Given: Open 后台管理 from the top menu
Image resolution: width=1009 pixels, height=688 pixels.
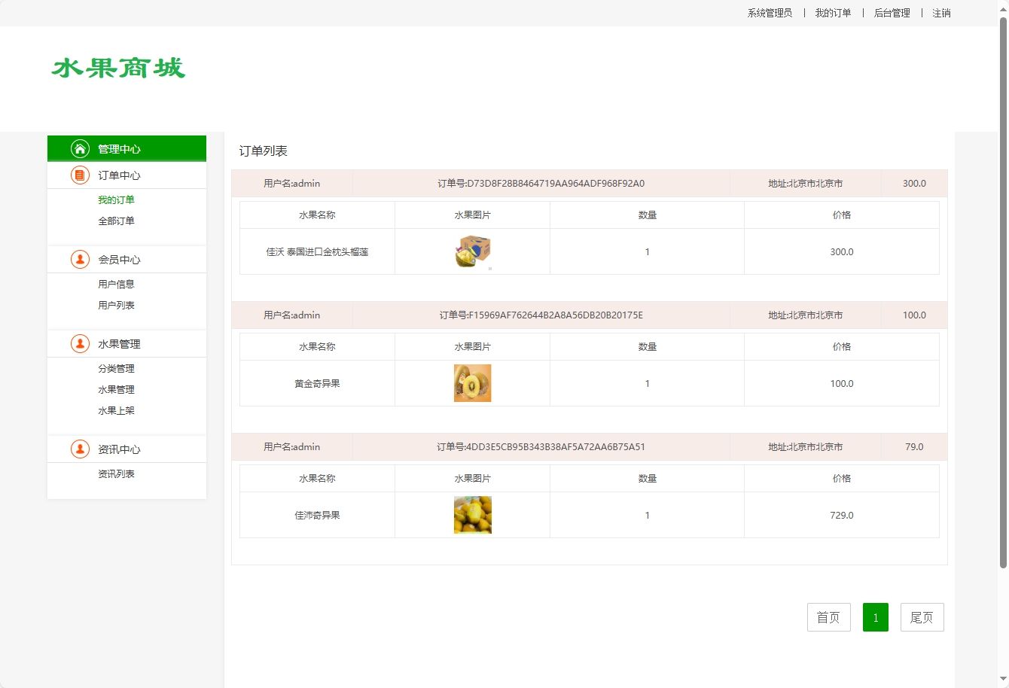Looking at the screenshot, I should point(892,13).
